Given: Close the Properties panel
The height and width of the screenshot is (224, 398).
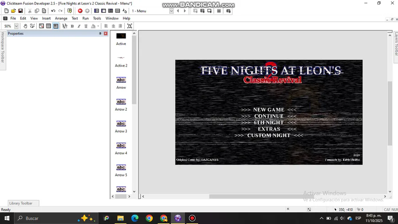Looking at the screenshot, I should (106, 34).
